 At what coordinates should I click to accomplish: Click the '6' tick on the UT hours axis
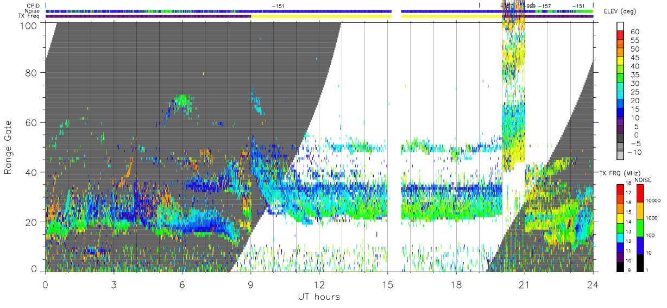tap(183, 285)
